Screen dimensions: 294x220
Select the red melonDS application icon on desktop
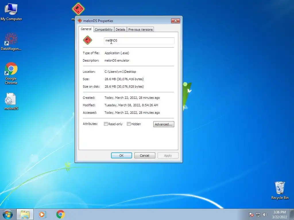[78, 9]
